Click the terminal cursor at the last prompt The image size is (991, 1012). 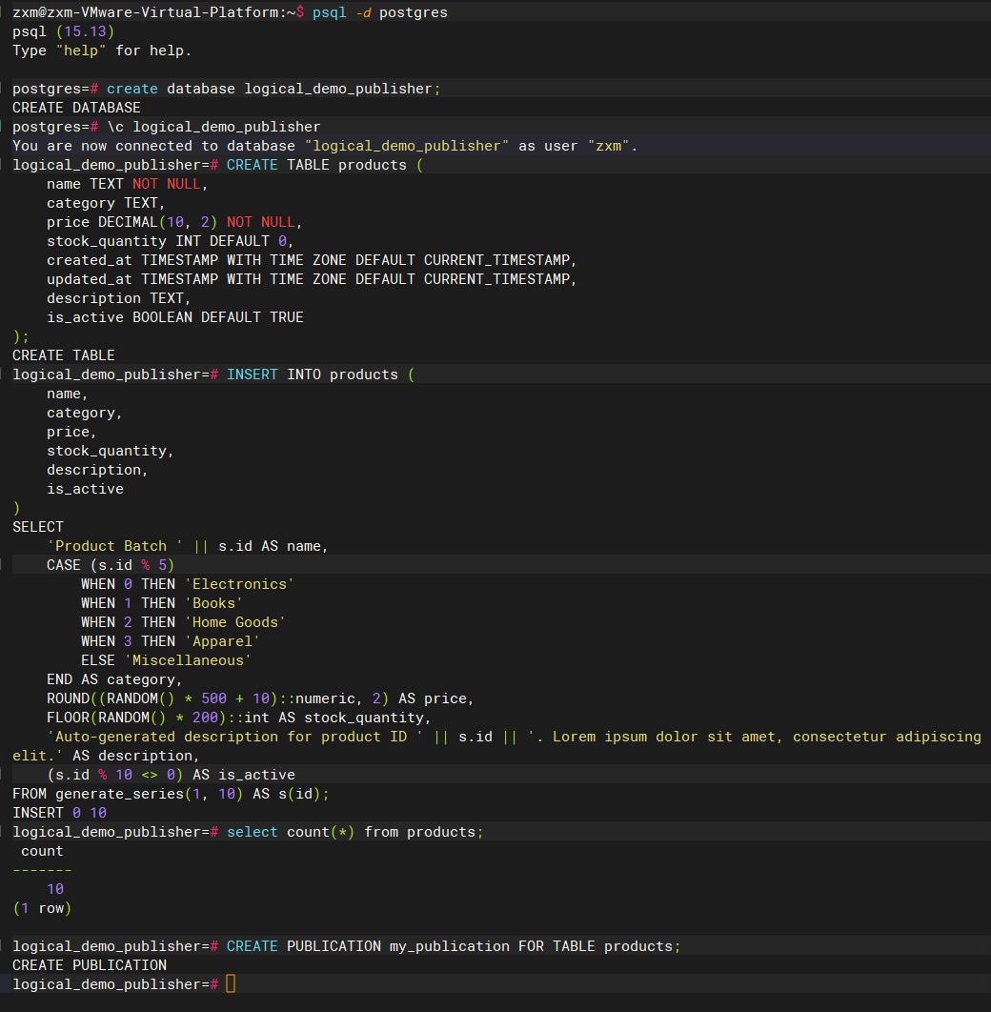[231, 983]
